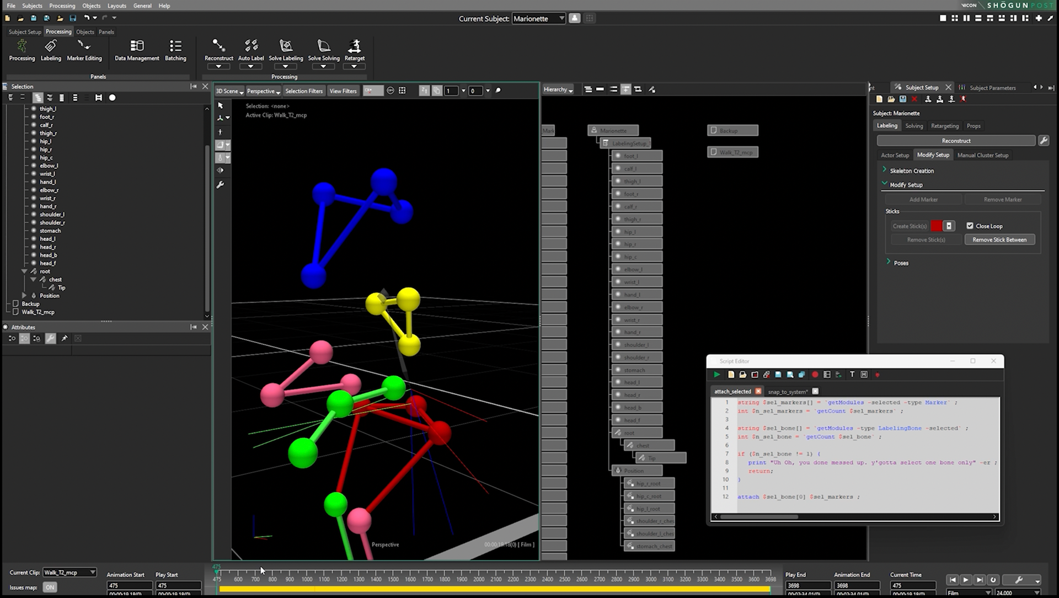
Task: Toggle the Walk_T2_mcp checkbox in Selection tree
Action: click(x=15, y=312)
